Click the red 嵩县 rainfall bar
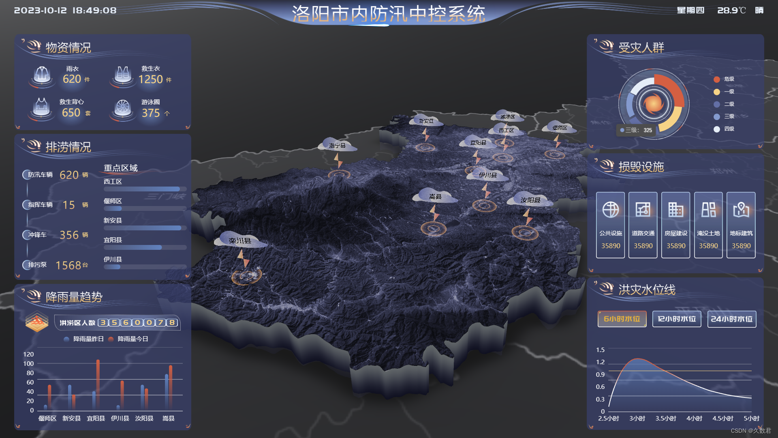The image size is (778, 438). pyautogui.click(x=171, y=387)
